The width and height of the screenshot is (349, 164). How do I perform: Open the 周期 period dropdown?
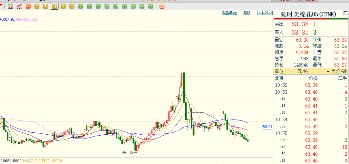pos(247,13)
